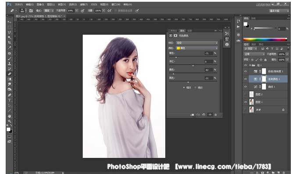Switch to the 信息 tab
Image resolution: width=293 pixels, height=174 pixels.
(x=189, y=31)
